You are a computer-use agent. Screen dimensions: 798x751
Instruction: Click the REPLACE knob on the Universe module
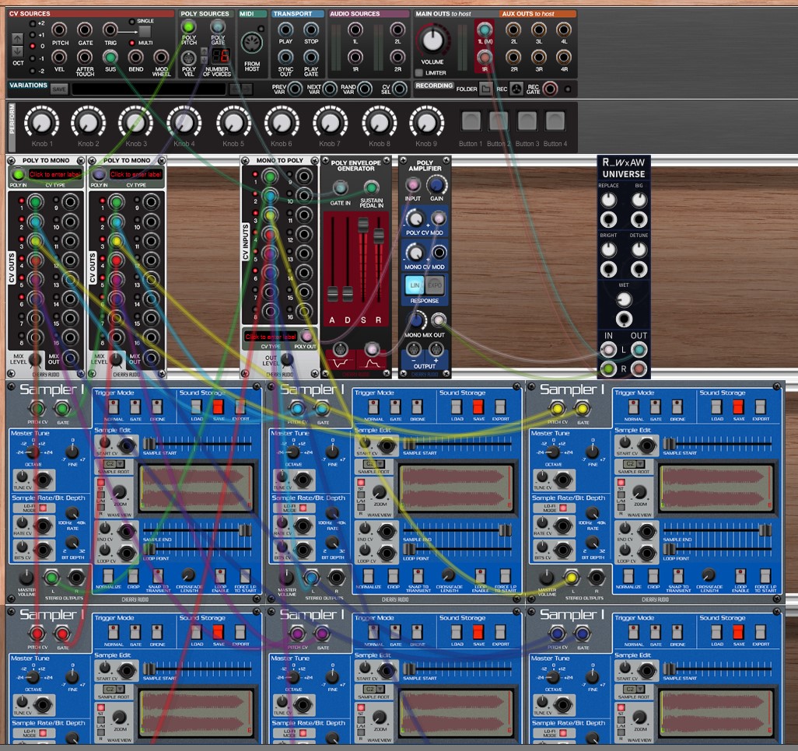click(x=609, y=200)
